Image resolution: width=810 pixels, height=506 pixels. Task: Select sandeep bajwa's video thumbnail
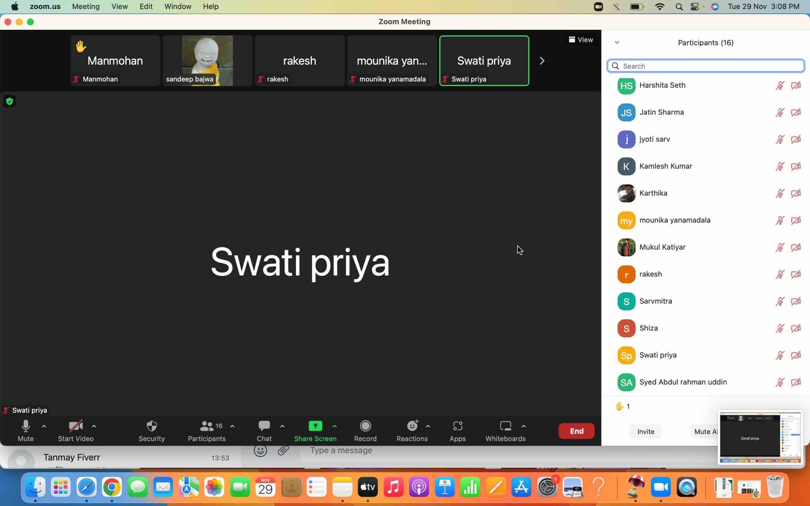(x=207, y=61)
